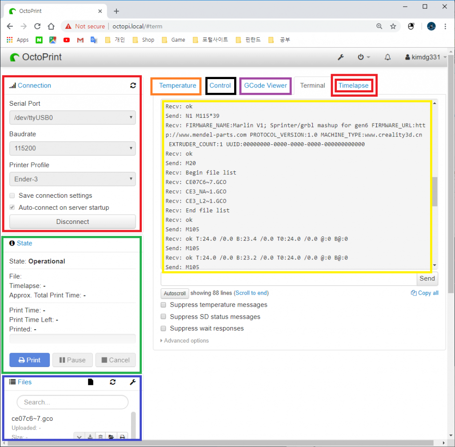Click the browser home icon
455x447 pixels.
tap(51, 26)
